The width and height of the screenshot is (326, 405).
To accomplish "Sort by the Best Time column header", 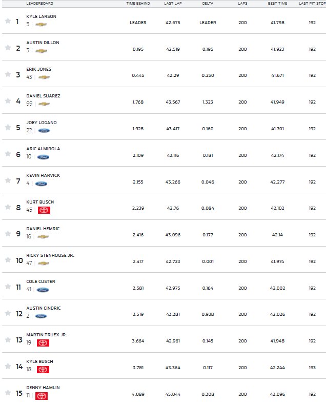I will coord(277,4).
